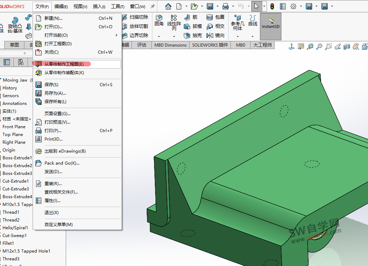Select Boss-Extrude1 in feature tree
Viewport: 368px width, 266px height.
(17, 158)
